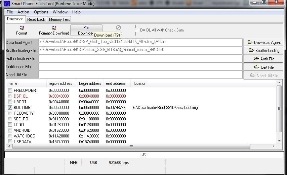This screenshot has width=287, height=175.
Task: Click the Download Agent path field
Action: [x=140, y=42]
